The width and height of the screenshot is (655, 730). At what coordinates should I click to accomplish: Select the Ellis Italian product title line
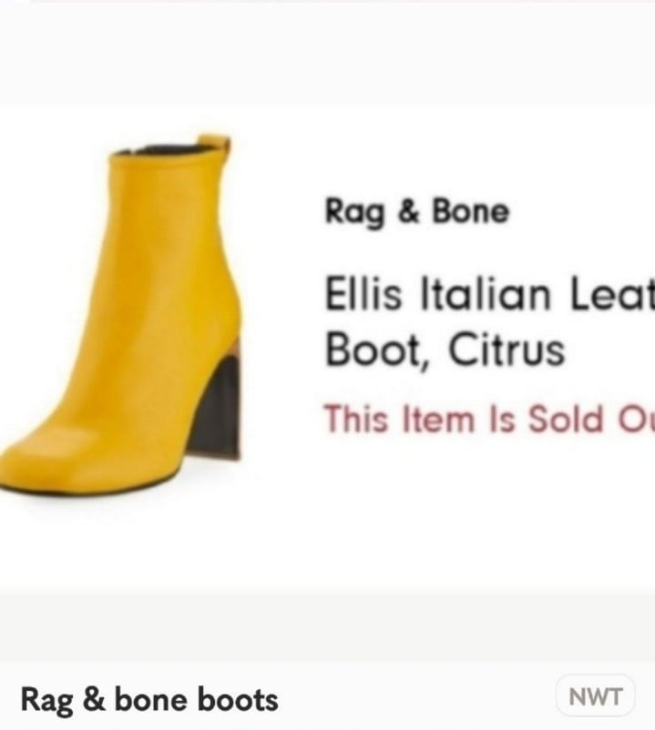(x=489, y=294)
